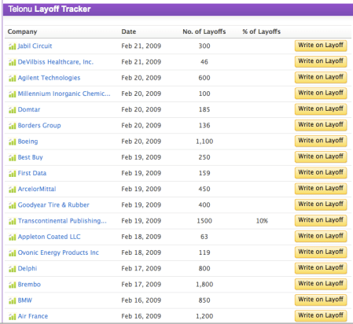The image size is (353, 324).
Task: Click the chart icon beside Agilent Technologies
Action: point(12,78)
